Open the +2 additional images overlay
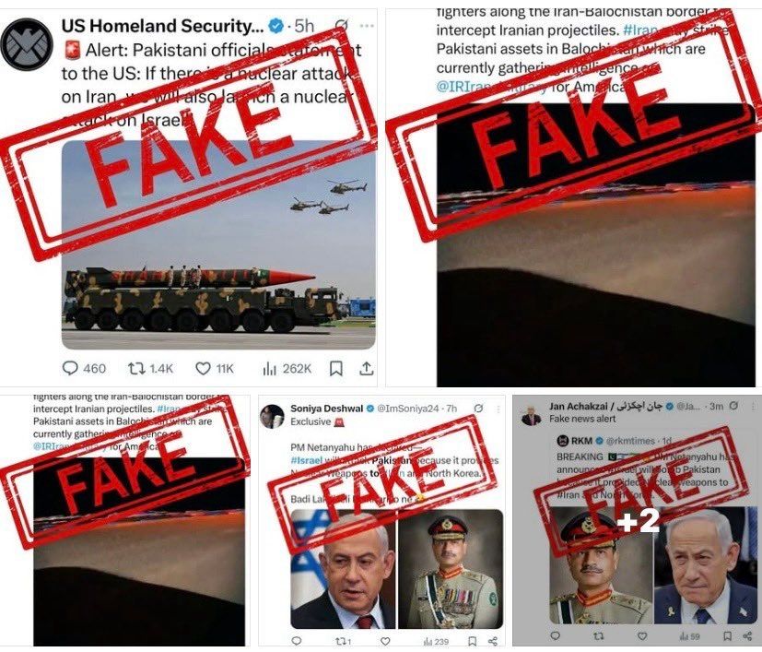The height and width of the screenshot is (652, 762). pyautogui.click(x=639, y=521)
